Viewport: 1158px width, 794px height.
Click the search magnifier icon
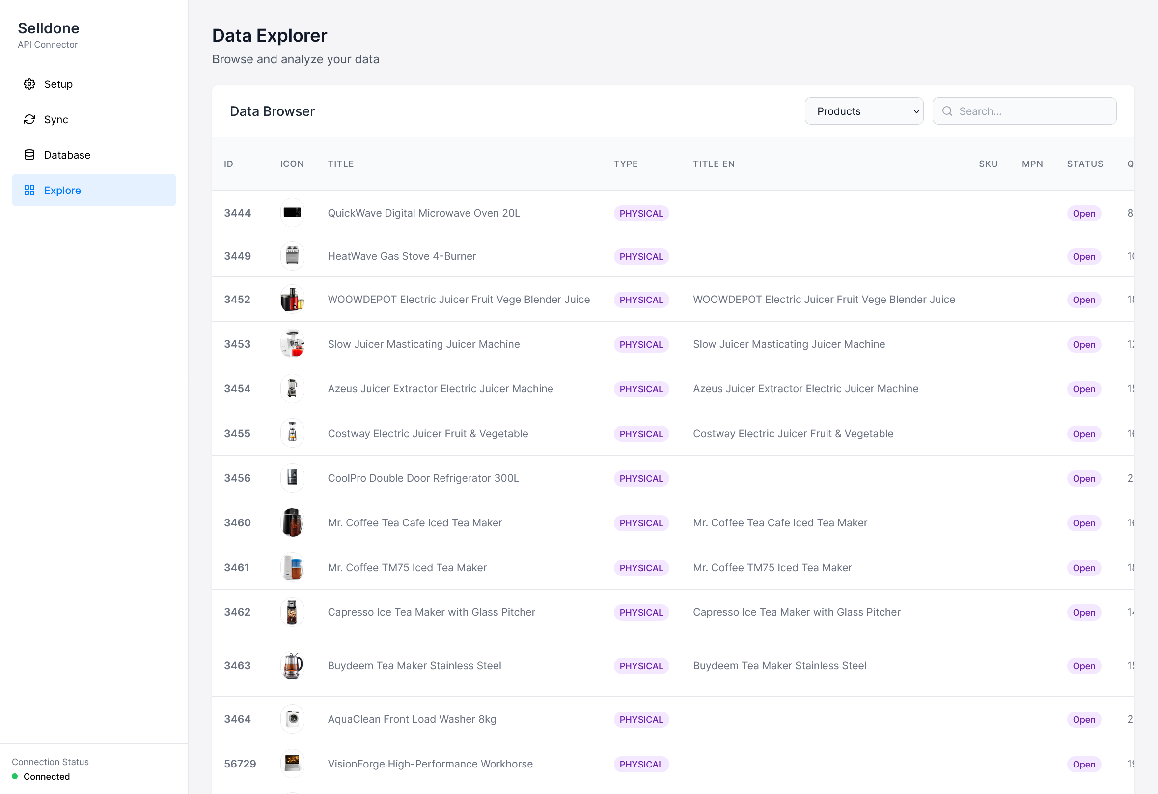click(947, 111)
